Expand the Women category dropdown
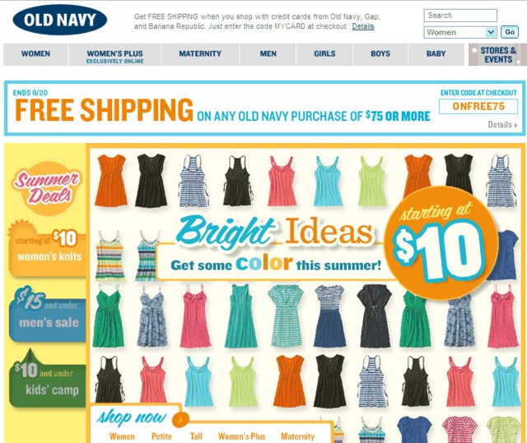The image size is (527, 443). click(460, 32)
